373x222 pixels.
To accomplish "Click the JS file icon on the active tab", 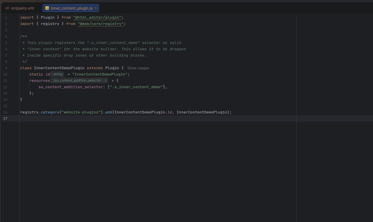I will (47, 8).
